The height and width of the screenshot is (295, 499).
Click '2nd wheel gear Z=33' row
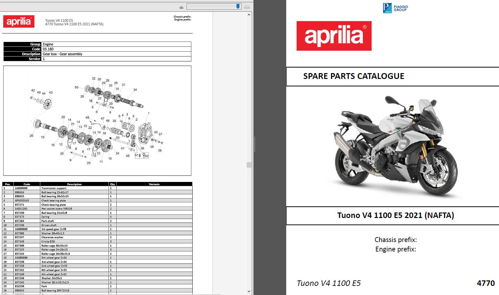(97, 266)
